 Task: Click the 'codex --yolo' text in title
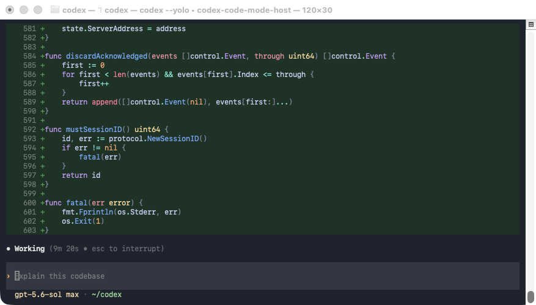[x=164, y=10]
